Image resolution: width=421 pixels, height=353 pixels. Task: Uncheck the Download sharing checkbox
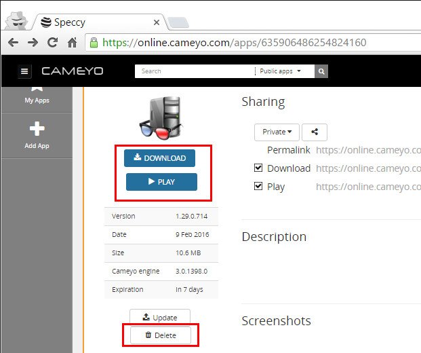258,168
